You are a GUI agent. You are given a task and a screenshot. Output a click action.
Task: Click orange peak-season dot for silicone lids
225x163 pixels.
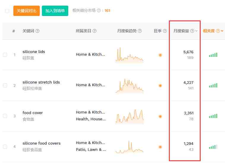coord(160,55)
